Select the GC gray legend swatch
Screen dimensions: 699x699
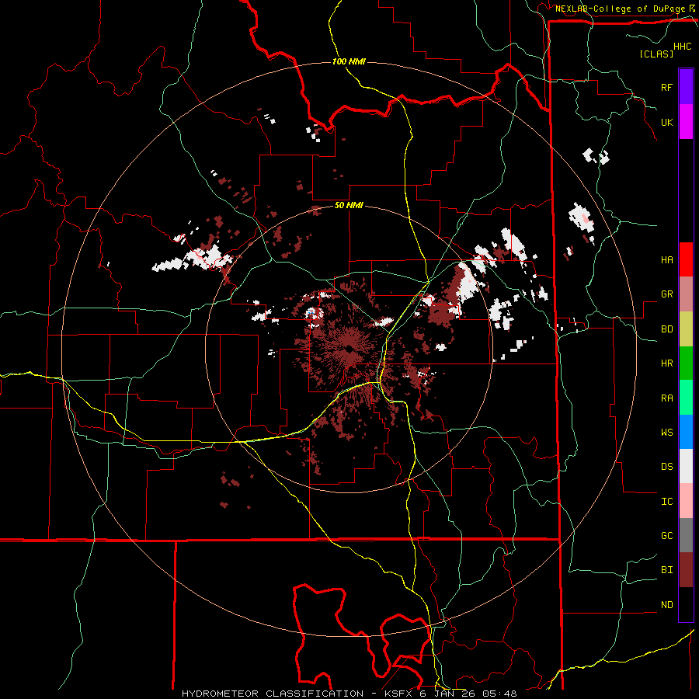(686, 535)
